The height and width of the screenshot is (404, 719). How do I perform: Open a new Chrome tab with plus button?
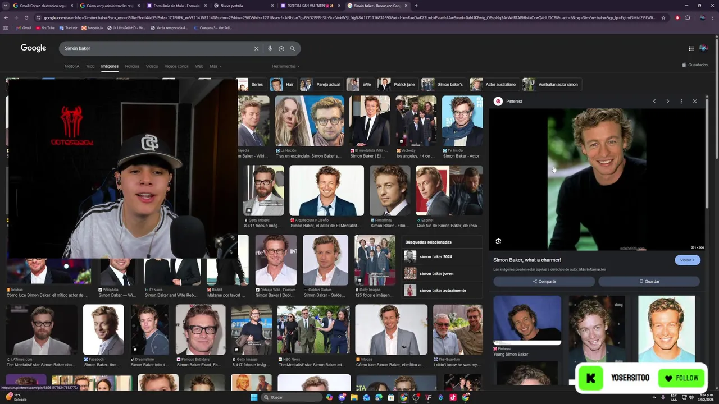416,6
